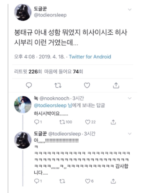Open the main tweet's chevron options menu
147x193 pixels.
[x=129, y=9]
